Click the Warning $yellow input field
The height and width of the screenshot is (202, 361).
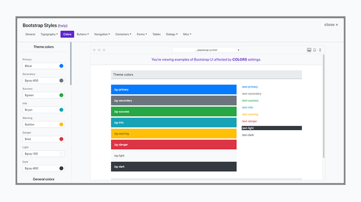pyautogui.click(x=44, y=124)
